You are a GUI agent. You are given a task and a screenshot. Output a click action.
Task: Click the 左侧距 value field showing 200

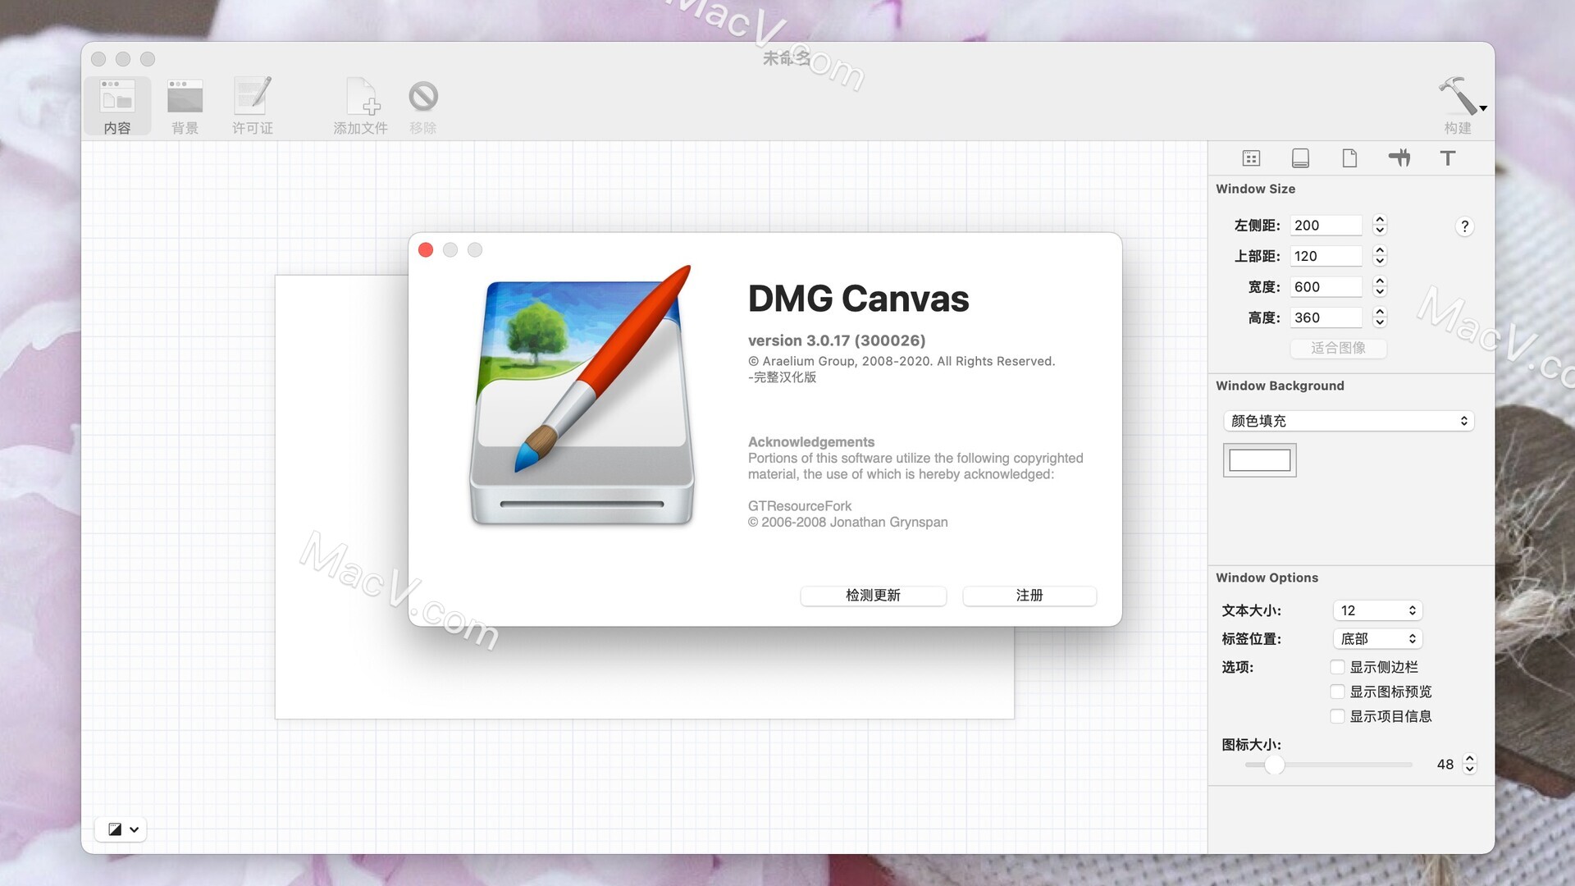point(1326,226)
